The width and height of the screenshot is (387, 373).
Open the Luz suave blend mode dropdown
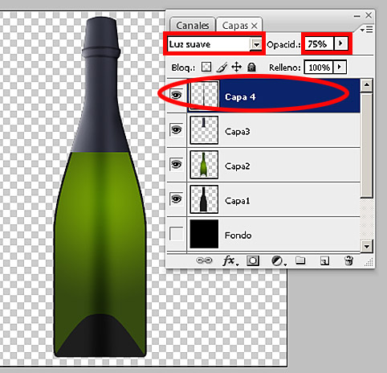point(256,44)
